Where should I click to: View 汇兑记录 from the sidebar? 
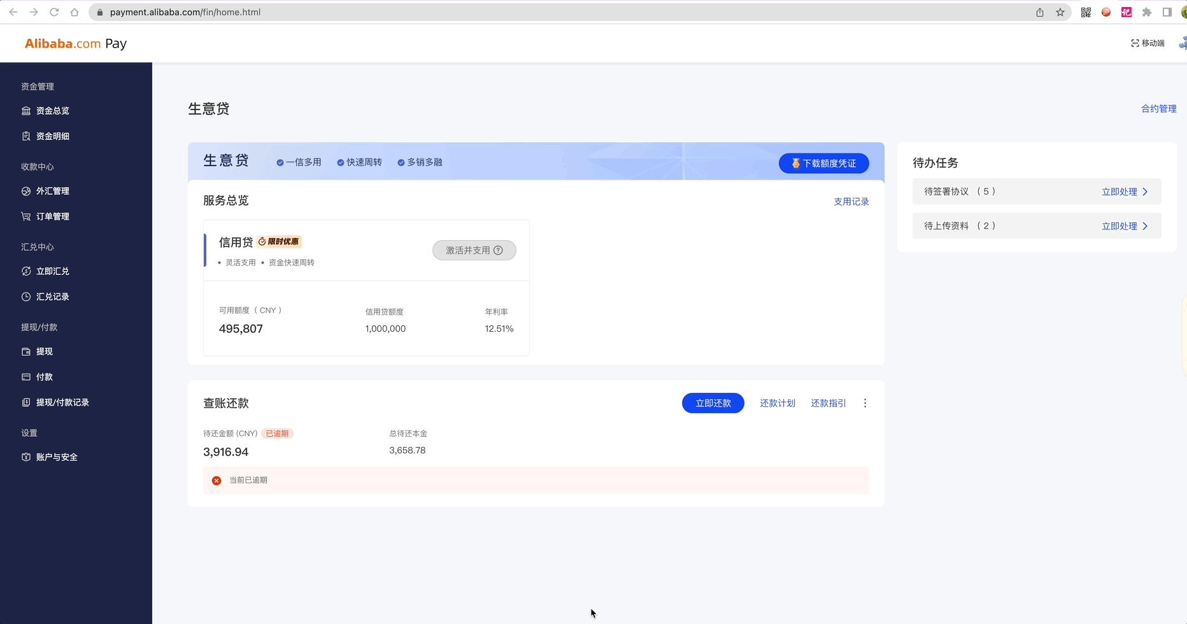click(x=53, y=296)
